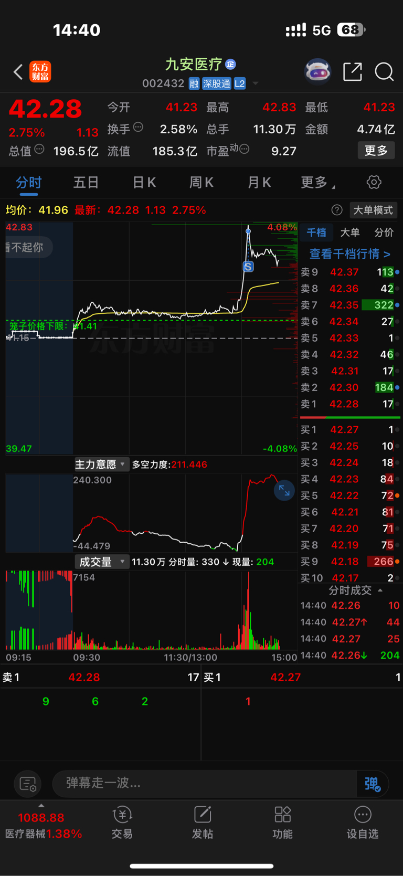Screen dimensions: 403x876
Task: Select the 卖7 42.35 order row
Action: pos(350,305)
